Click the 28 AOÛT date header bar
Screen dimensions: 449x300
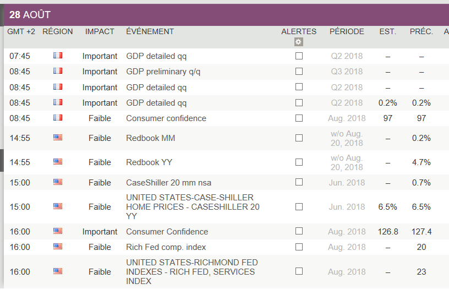220,15
